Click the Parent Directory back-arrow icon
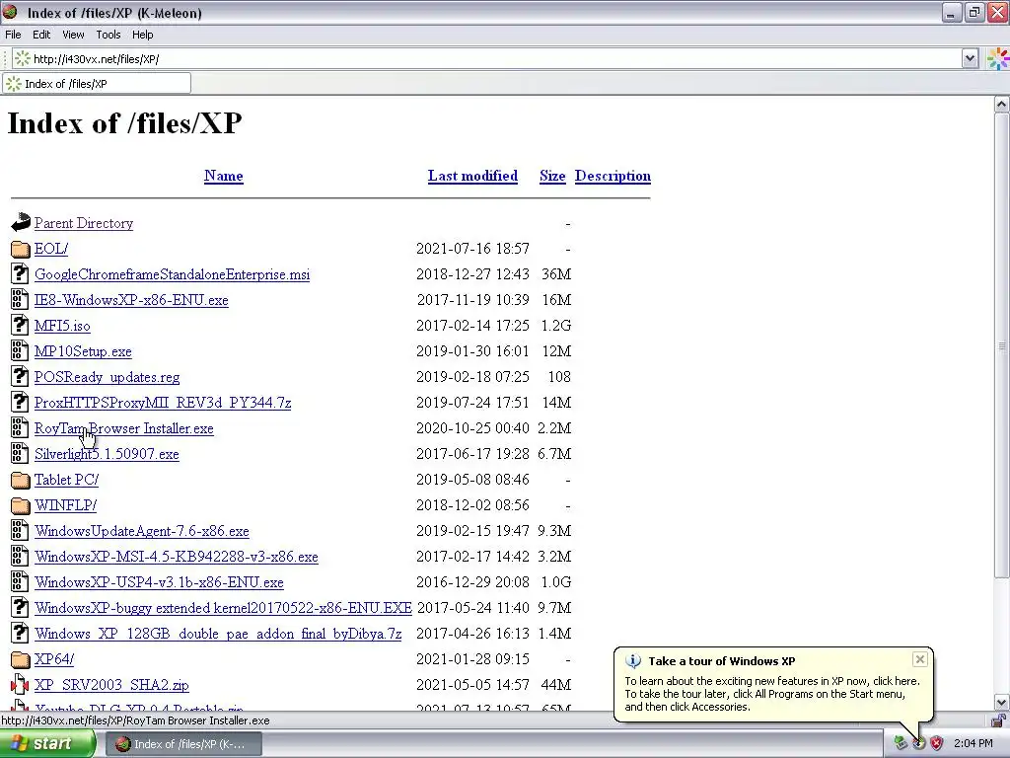This screenshot has height=758, width=1010. coord(21,222)
